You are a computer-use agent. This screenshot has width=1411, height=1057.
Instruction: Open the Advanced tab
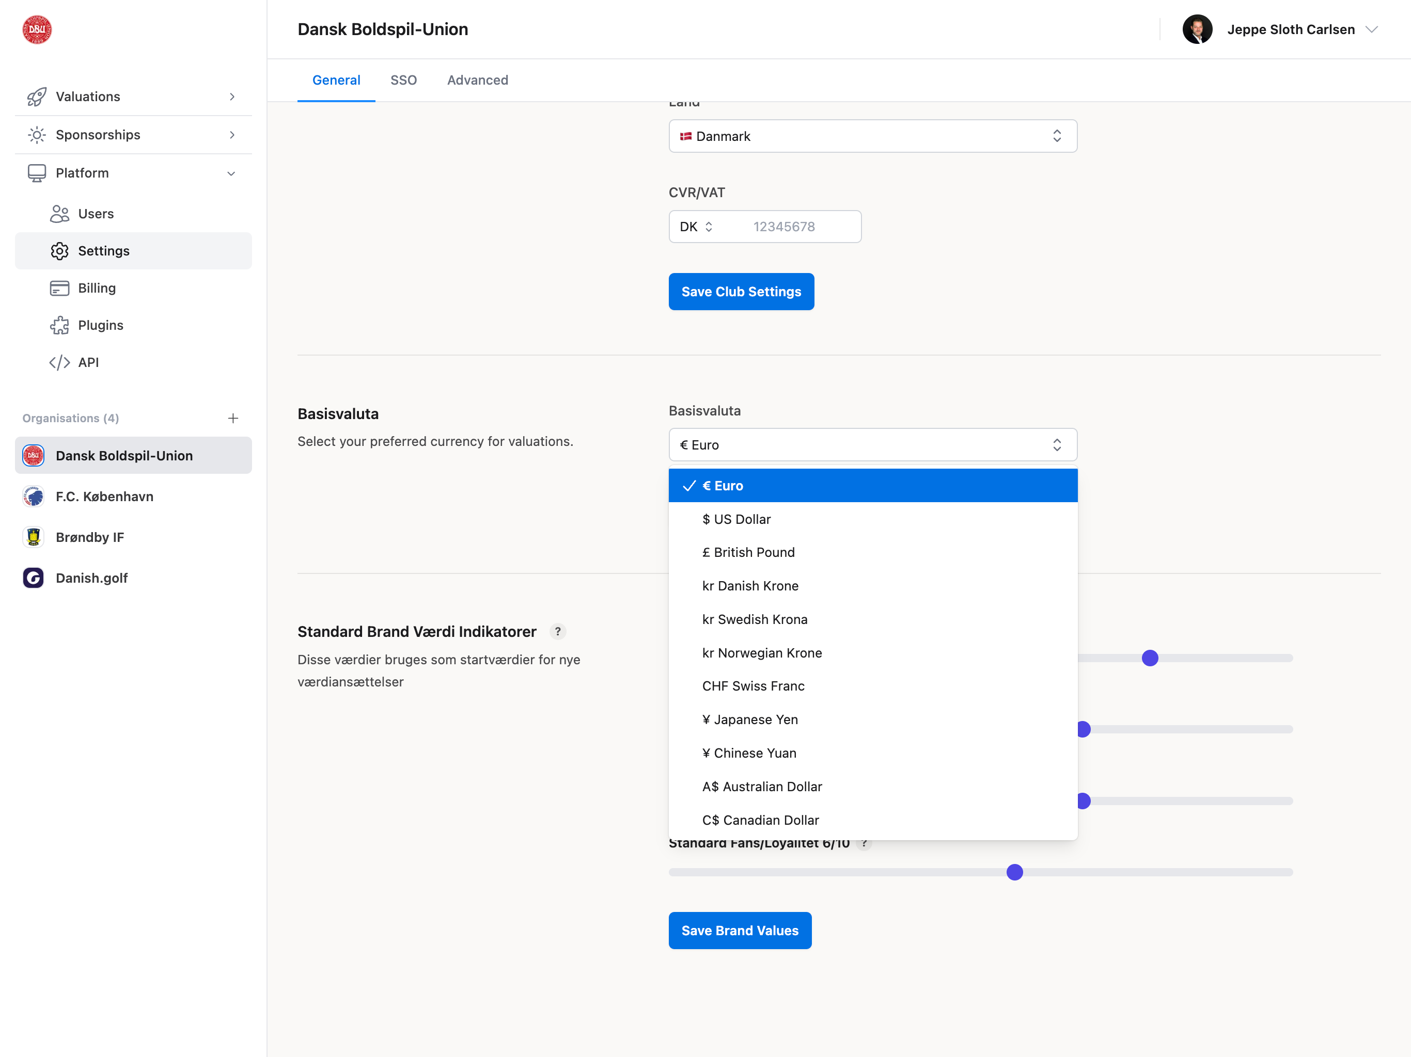477,79
